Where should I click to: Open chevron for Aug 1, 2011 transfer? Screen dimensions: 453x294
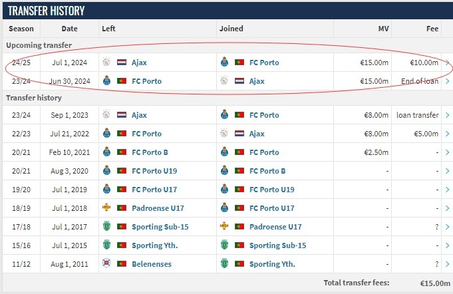(447, 264)
